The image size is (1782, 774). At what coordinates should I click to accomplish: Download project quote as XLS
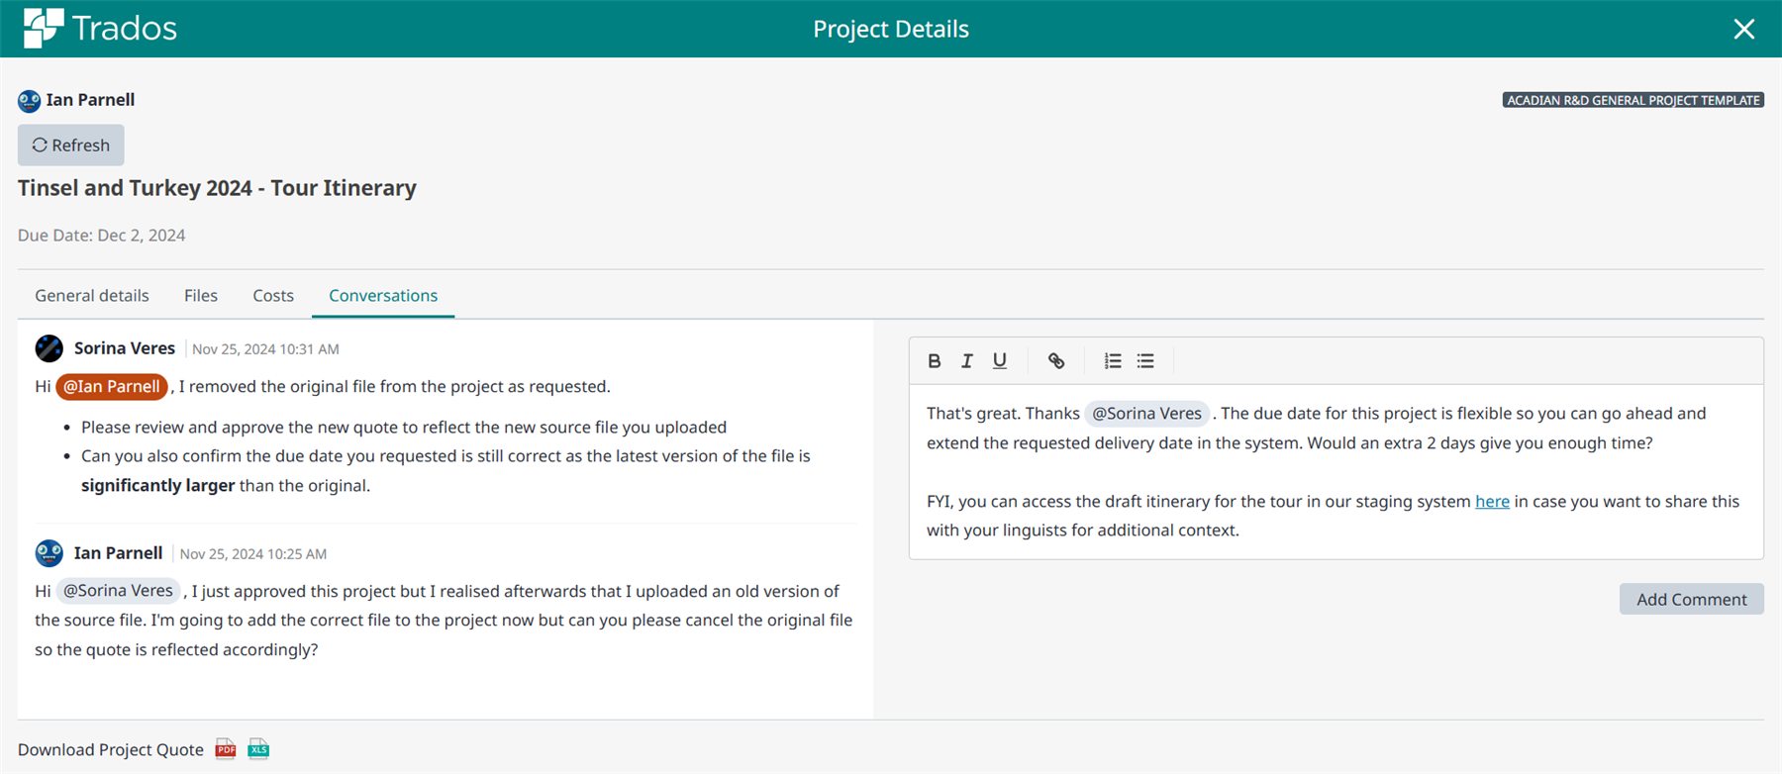(258, 749)
